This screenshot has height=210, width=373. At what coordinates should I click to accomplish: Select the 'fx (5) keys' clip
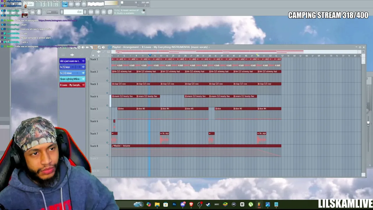tap(72, 67)
